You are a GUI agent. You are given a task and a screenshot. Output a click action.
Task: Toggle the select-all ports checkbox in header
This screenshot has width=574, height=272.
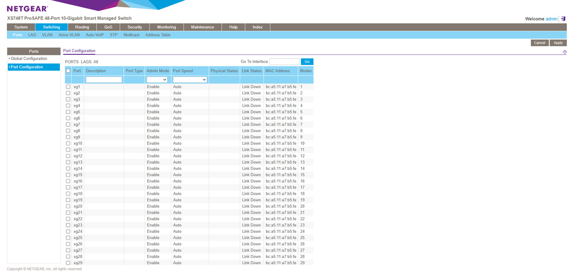(68, 71)
